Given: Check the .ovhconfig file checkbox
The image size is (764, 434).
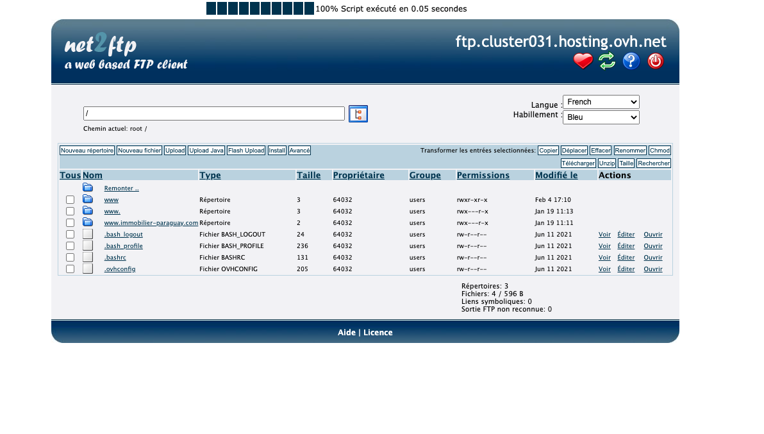Looking at the screenshot, I should [70, 269].
